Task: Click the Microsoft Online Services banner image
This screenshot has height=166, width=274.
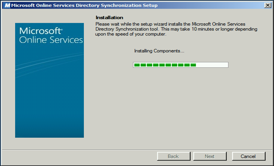Action: pos(49,80)
